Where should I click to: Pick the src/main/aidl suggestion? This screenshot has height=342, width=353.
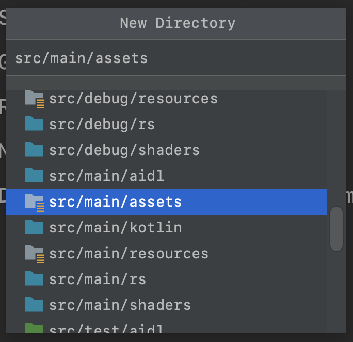tap(167, 176)
